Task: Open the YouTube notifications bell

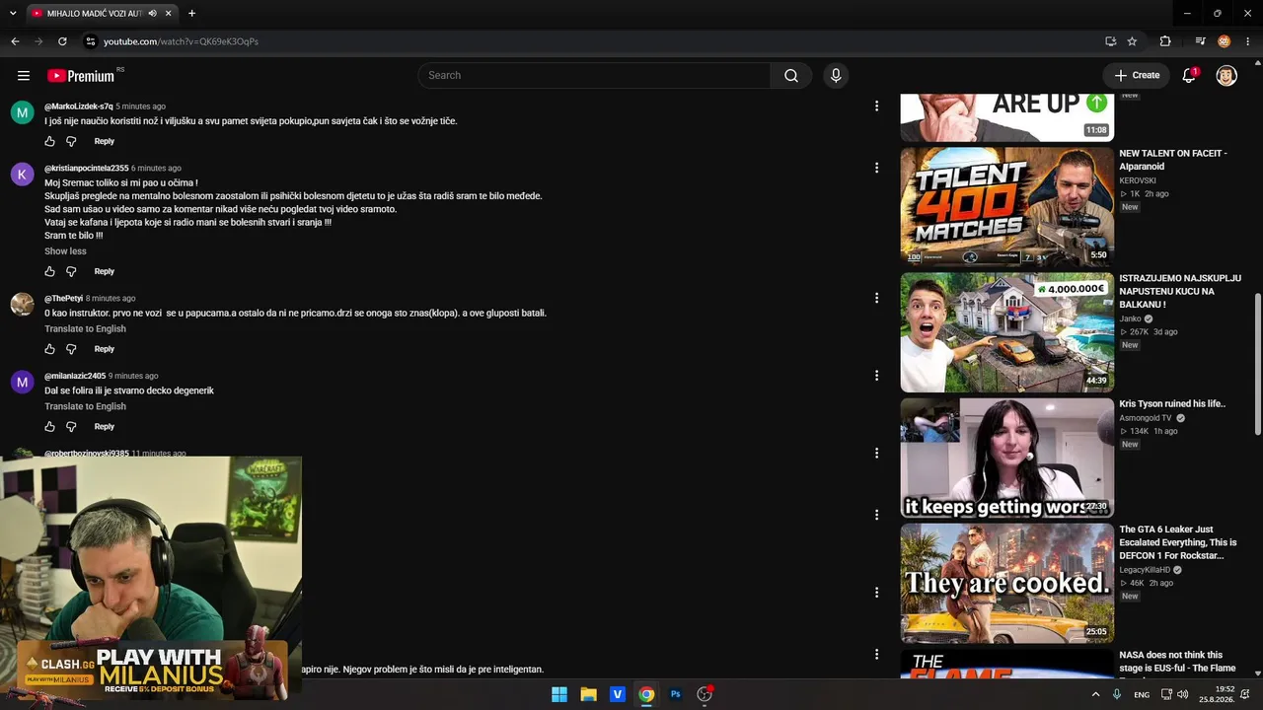Action: 1189,76
